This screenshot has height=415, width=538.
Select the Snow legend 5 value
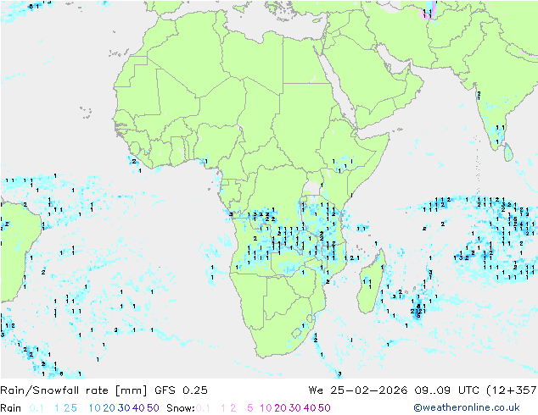tap(250, 408)
